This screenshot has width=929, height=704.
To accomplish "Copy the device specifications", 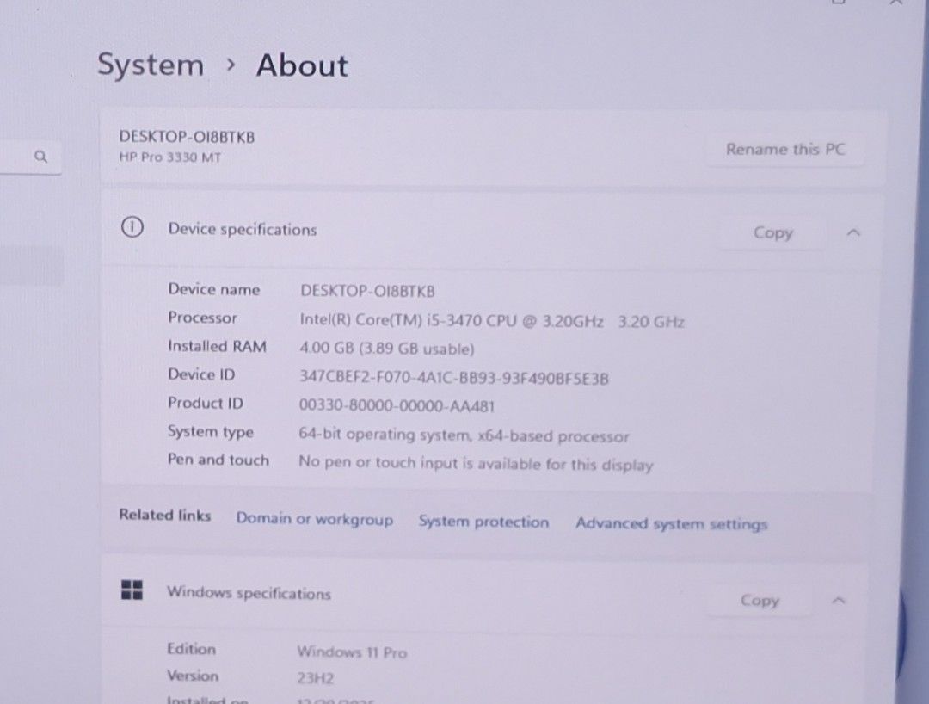I will tap(772, 232).
